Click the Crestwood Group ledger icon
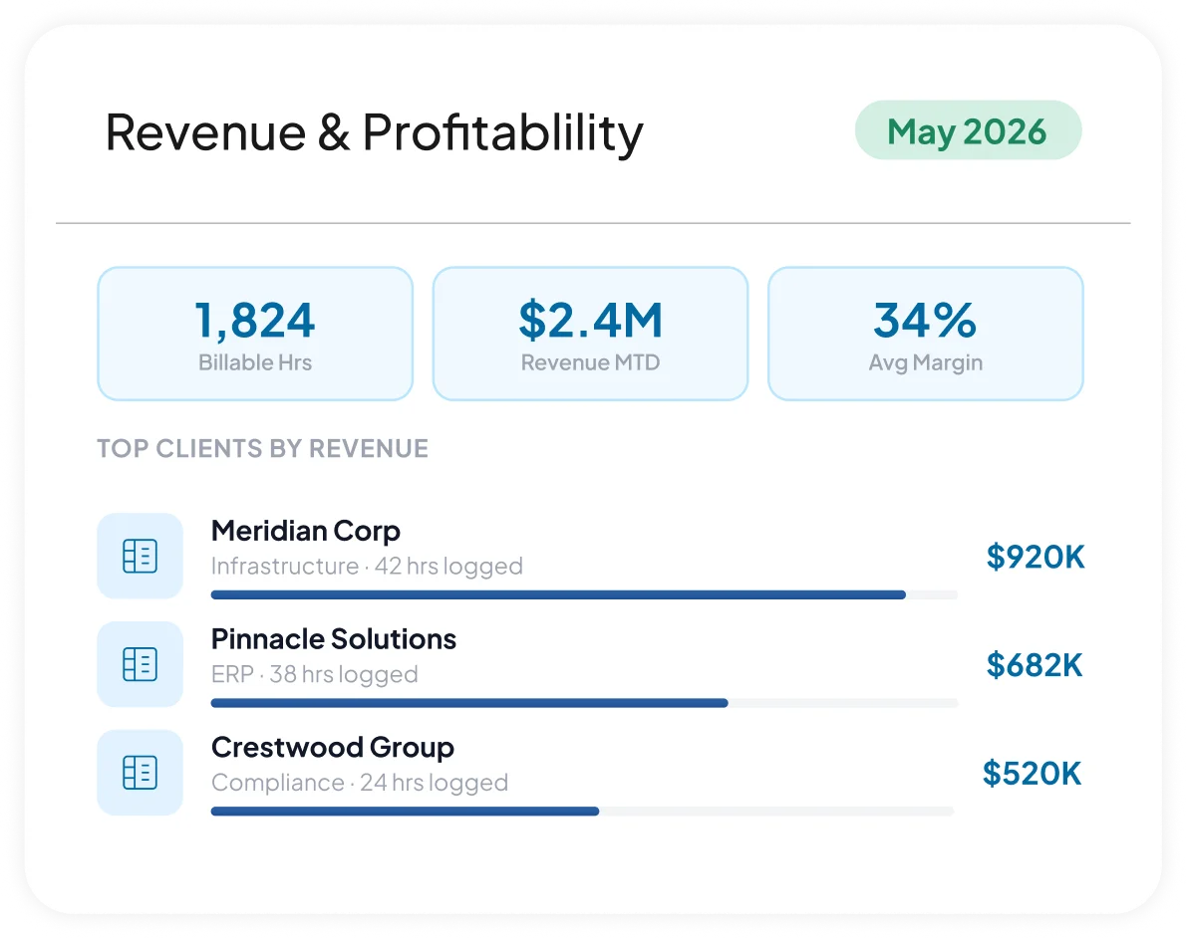 point(141,773)
